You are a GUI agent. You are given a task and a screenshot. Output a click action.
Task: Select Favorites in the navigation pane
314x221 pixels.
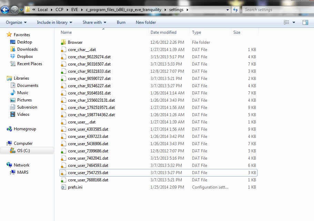[x=22, y=35]
